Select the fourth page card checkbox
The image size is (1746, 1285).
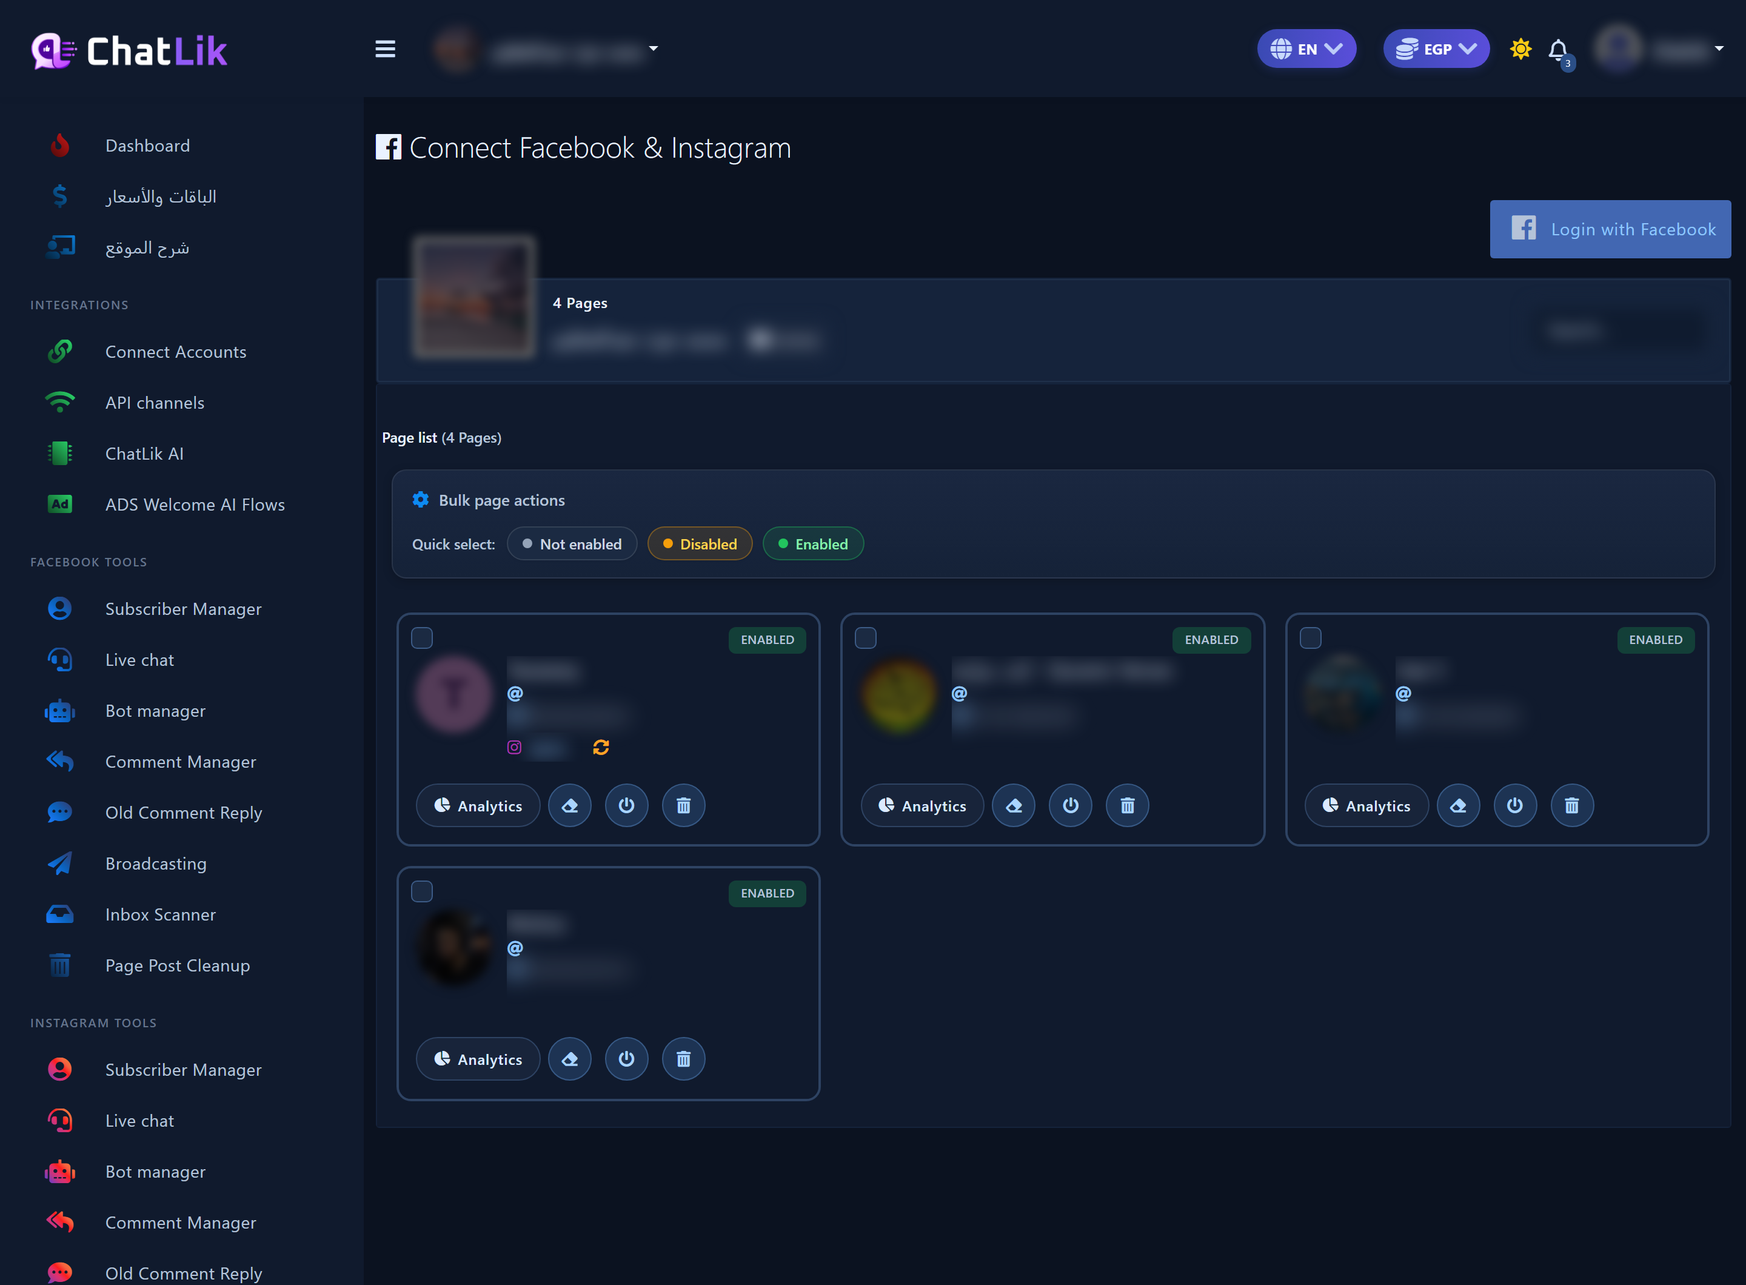421,891
